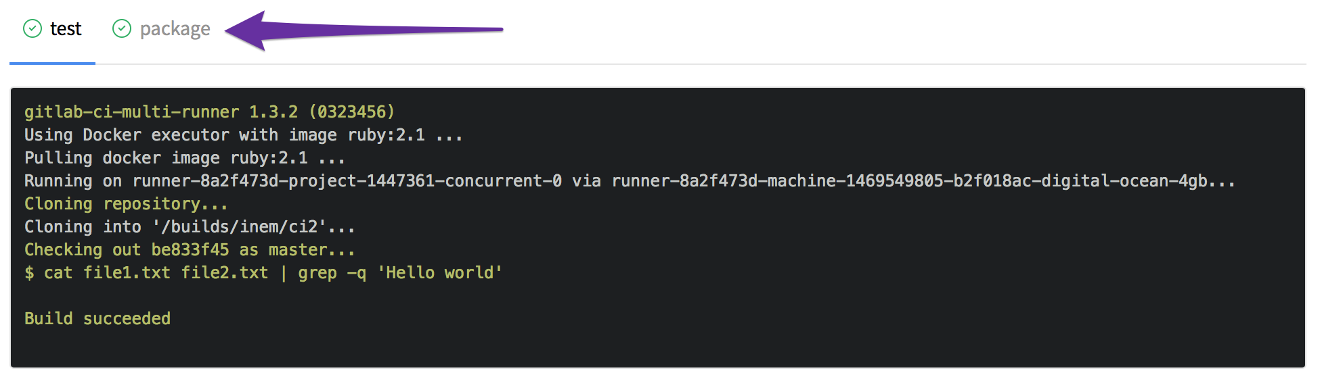Viewport: 1320px width, 381px height.
Task: Click the green check icon beside package
Action: [x=122, y=28]
